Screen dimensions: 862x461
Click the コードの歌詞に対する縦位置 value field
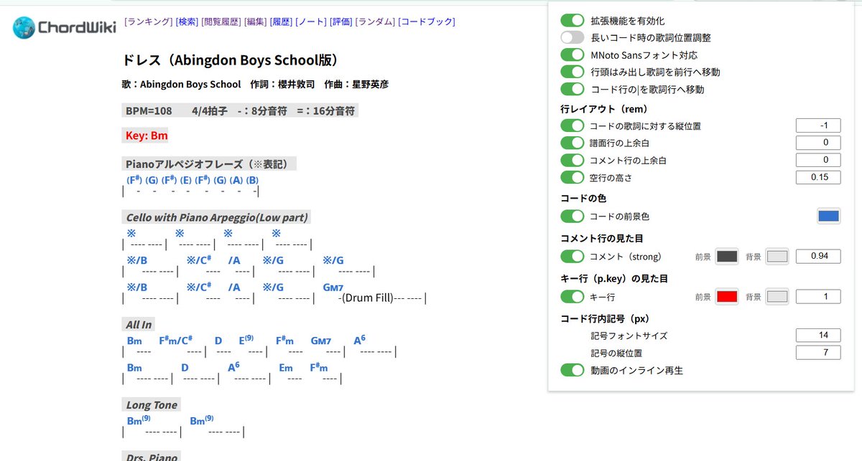point(818,125)
